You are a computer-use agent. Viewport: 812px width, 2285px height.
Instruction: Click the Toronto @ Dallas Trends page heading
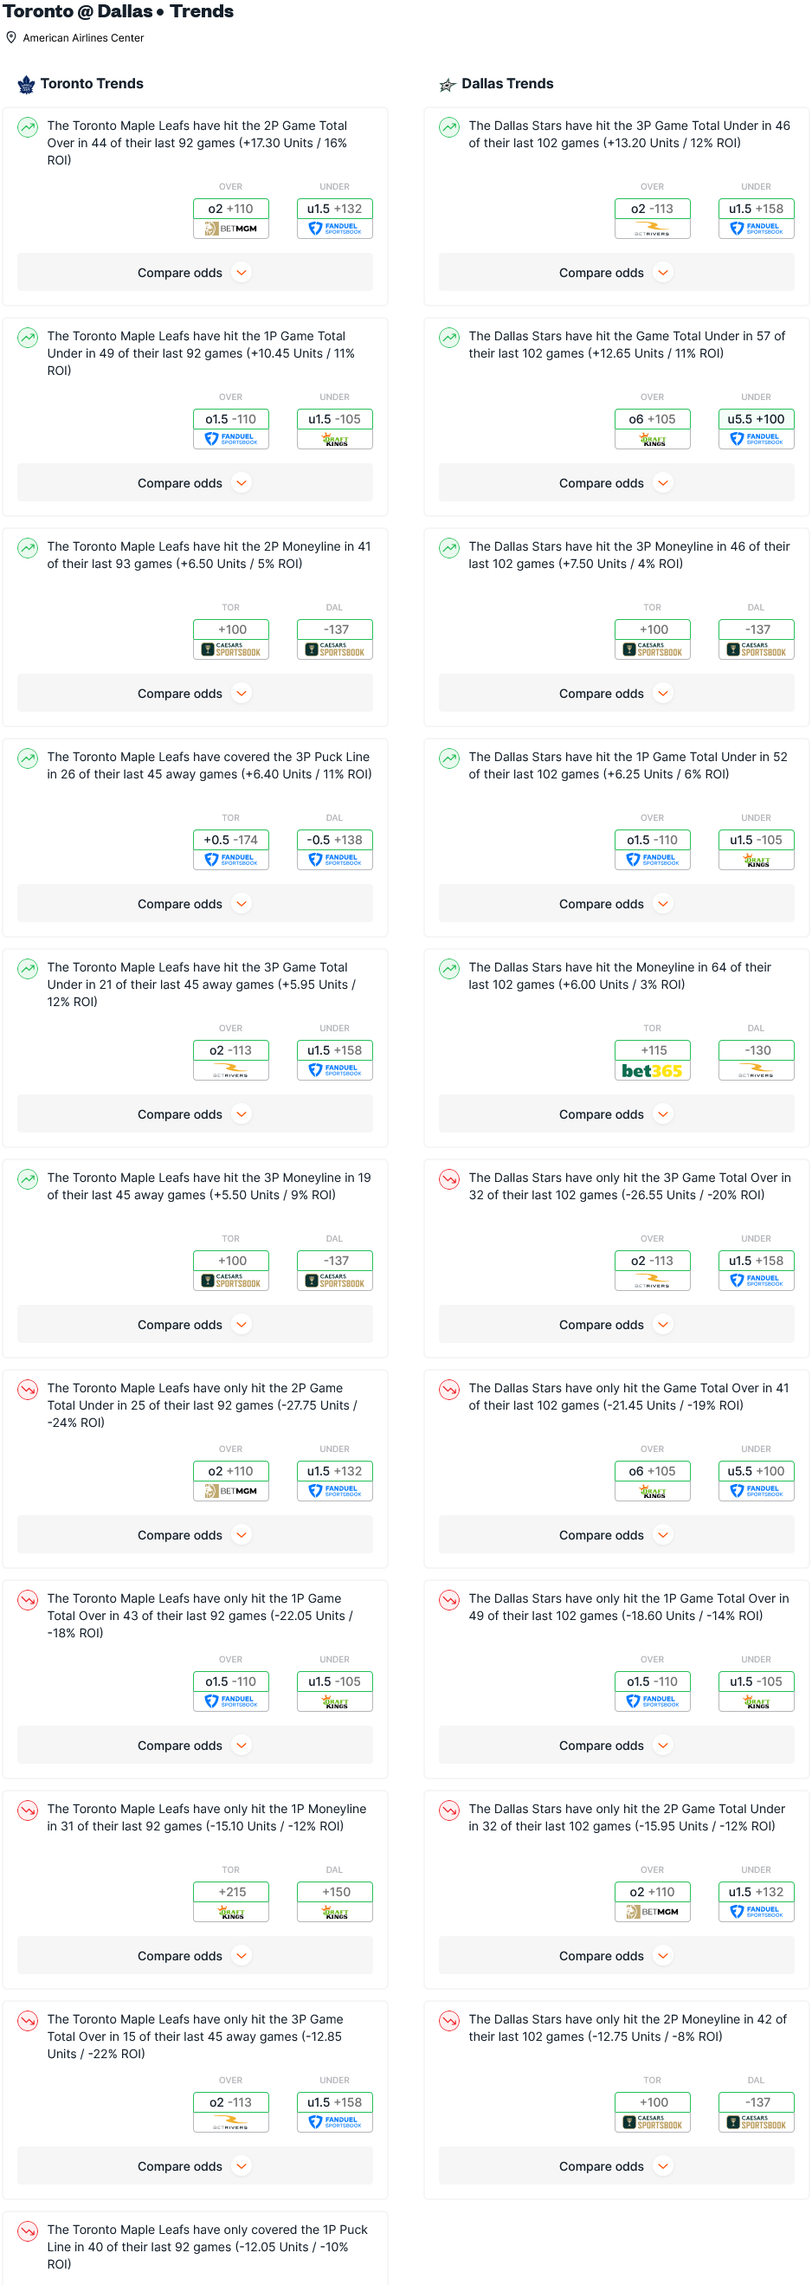pos(119,11)
